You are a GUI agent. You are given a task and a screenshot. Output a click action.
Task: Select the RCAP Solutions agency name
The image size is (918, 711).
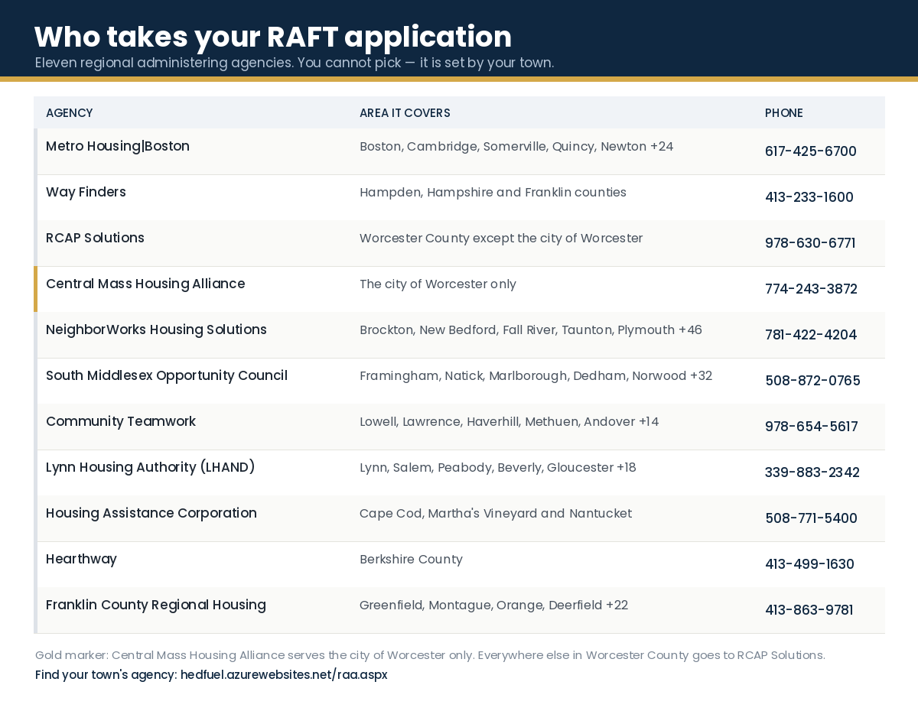point(95,238)
